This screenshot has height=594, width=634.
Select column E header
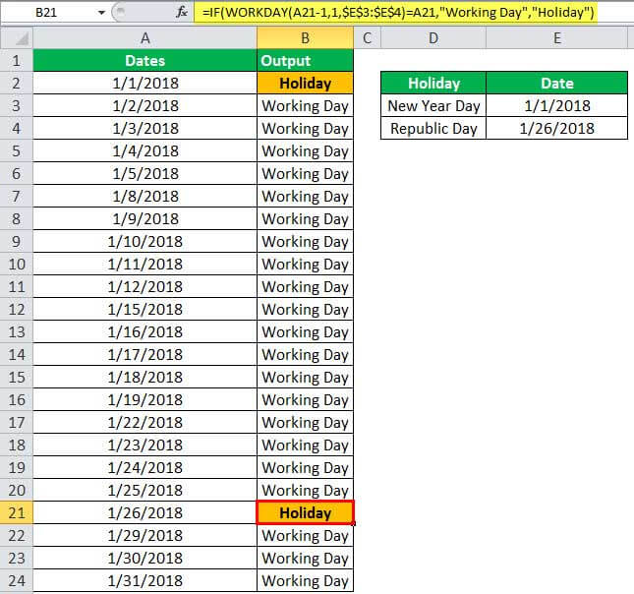click(x=556, y=38)
